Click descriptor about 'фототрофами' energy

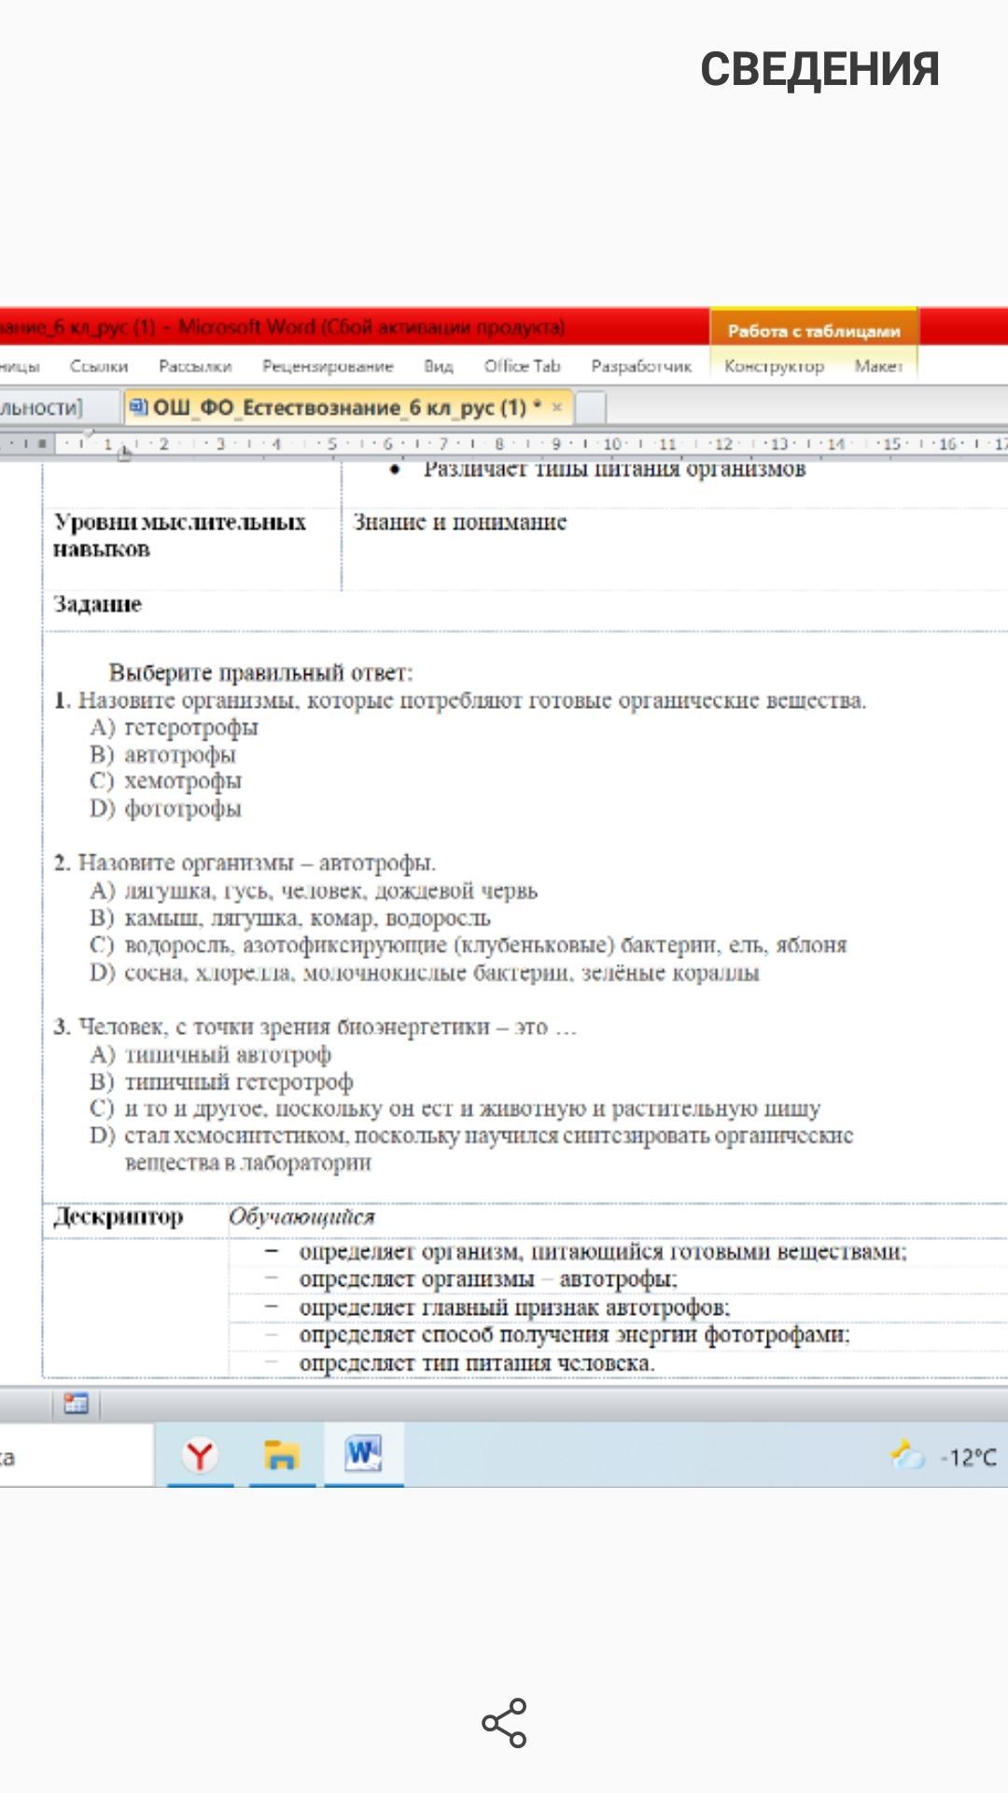tap(574, 1335)
